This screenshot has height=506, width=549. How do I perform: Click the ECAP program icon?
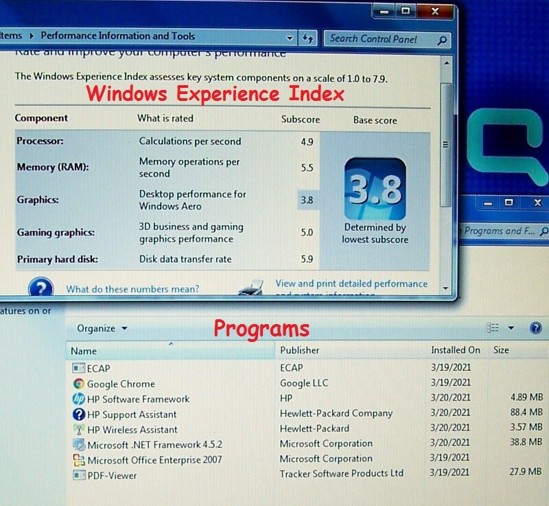tap(78, 368)
